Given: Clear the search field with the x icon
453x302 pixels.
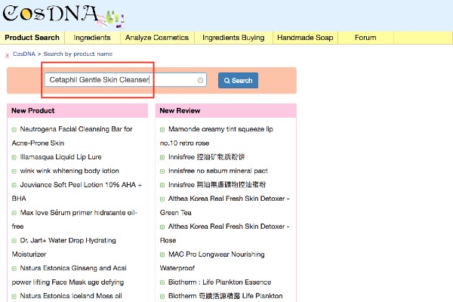Looking at the screenshot, I should (x=200, y=80).
